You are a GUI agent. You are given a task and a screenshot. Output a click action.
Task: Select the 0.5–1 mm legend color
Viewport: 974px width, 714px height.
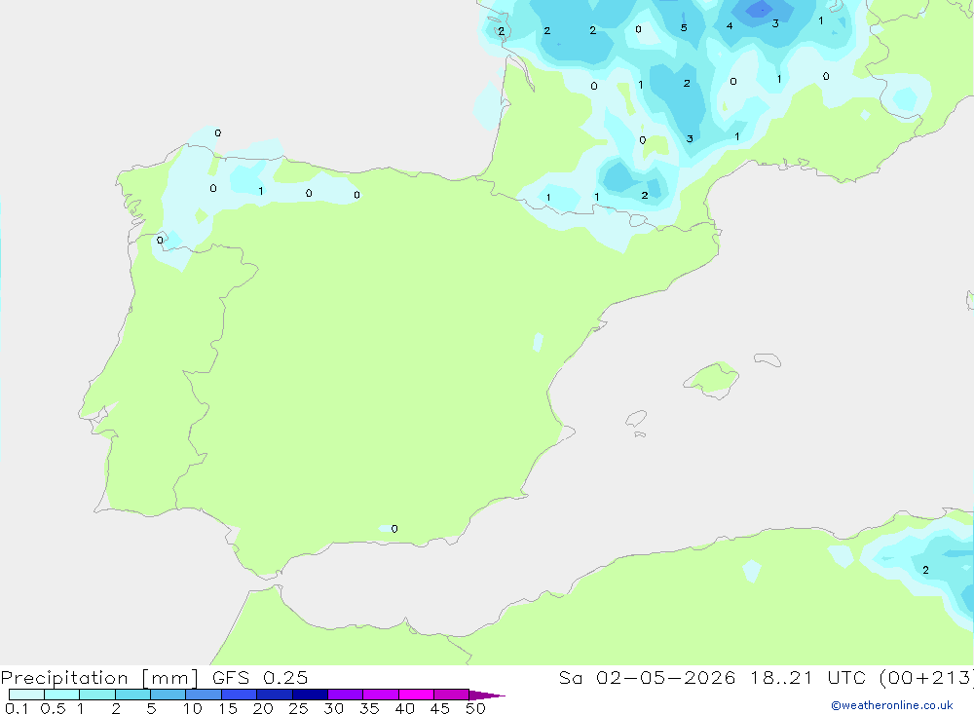61,695
